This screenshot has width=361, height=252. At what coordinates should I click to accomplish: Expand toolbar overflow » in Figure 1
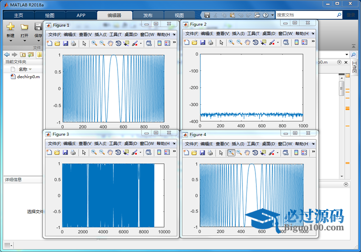tap(174, 42)
